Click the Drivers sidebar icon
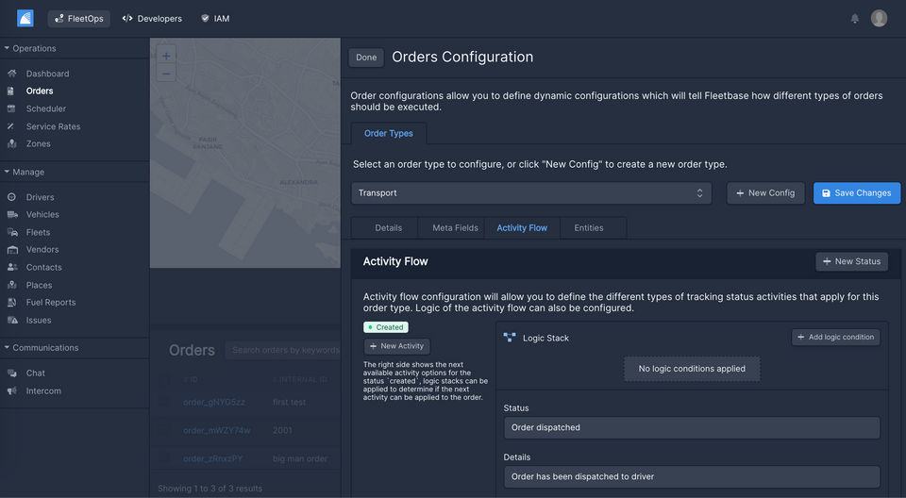 (x=11, y=197)
